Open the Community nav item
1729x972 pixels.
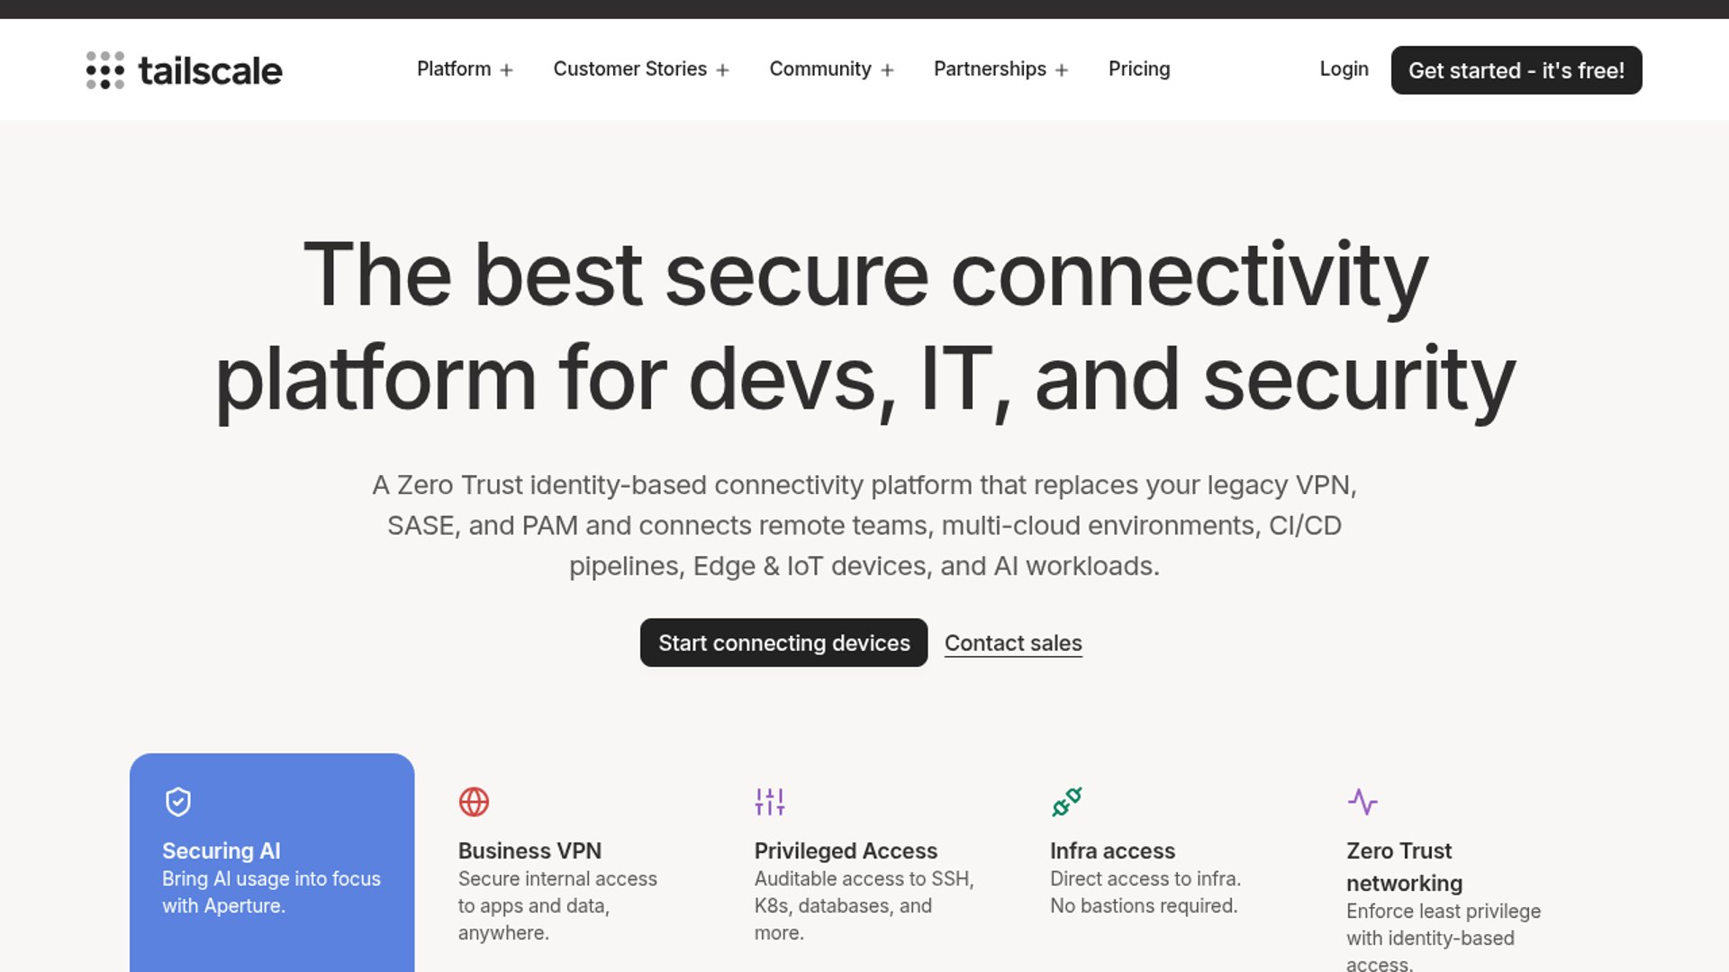coord(819,69)
